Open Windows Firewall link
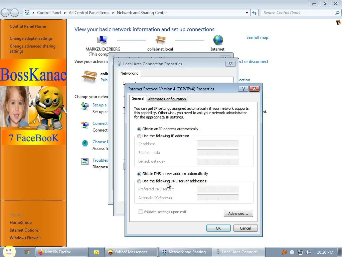 [x=25, y=238]
